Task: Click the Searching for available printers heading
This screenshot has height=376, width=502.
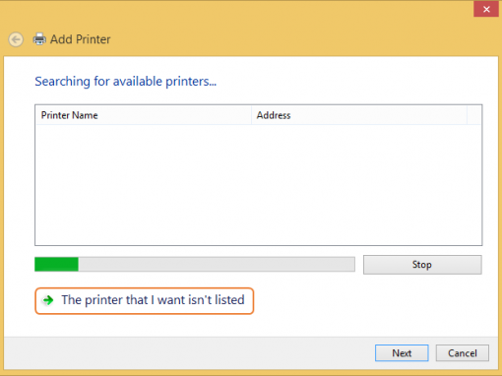Action: tap(126, 82)
